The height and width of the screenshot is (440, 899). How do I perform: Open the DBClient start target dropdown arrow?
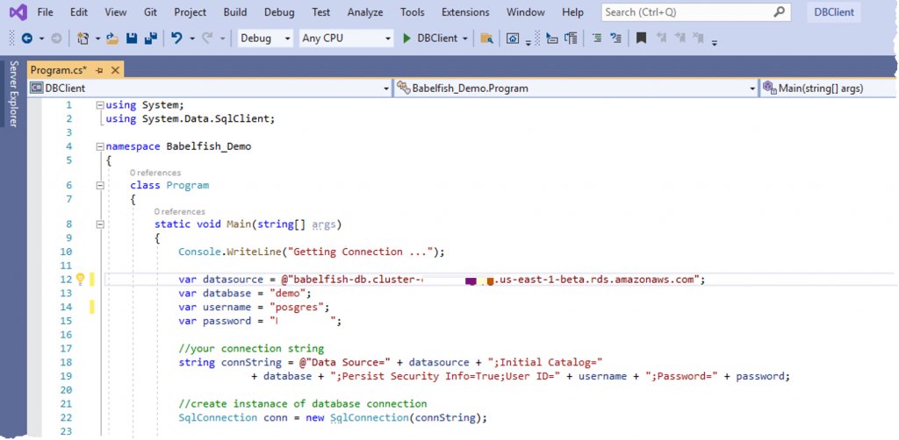(x=465, y=39)
